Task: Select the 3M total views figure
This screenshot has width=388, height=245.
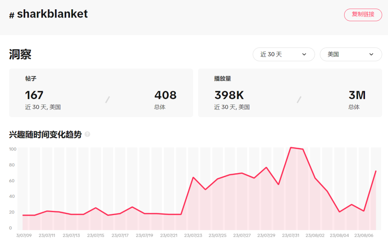Action: click(357, 95)
